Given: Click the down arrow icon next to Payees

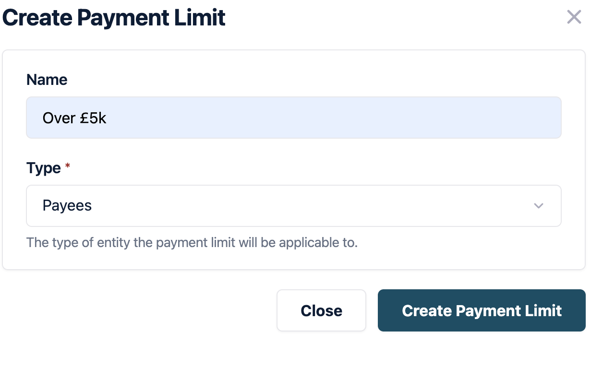Looking at the screenshot, I should (538, 206).
